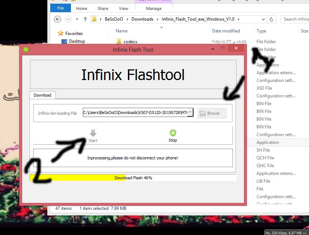Screen dimensions: 309x235
Task: Click the Start download arrow icon
Action: click(x=93, y=133)
